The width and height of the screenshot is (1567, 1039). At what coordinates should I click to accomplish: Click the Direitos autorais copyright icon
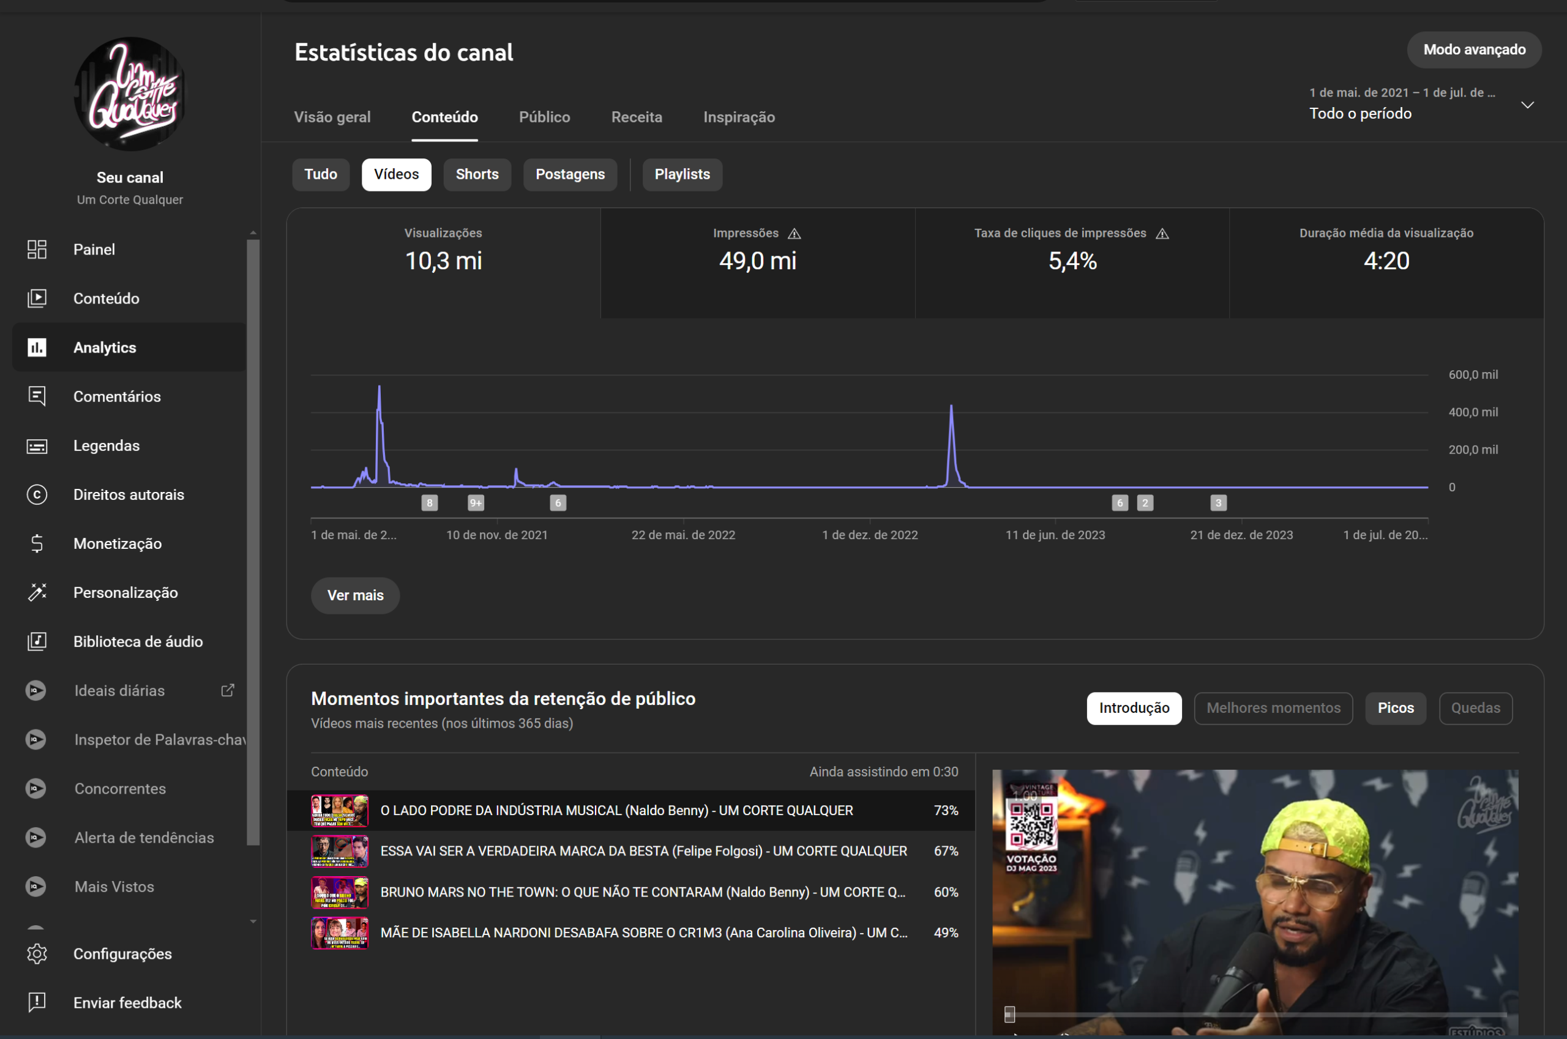(37, 494)
